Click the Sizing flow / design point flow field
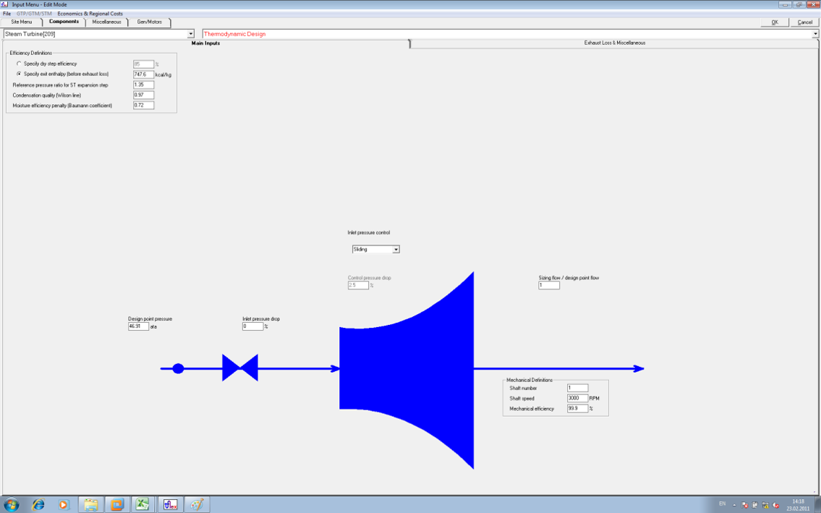Screen dimensions: 821x513 tap(549, 285)
